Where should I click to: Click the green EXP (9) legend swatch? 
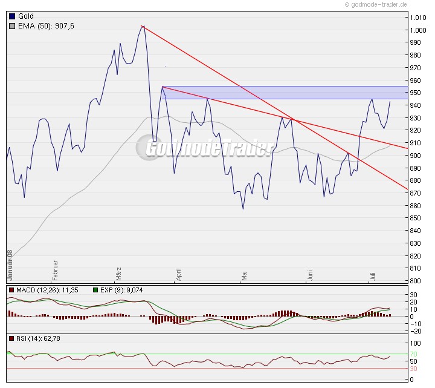tap(95, 290)
